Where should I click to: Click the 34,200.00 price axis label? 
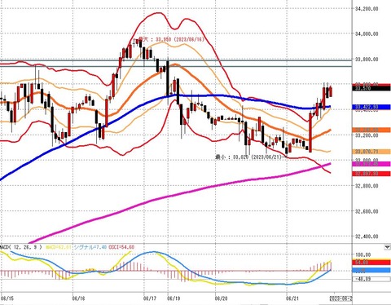coord(367,9)
